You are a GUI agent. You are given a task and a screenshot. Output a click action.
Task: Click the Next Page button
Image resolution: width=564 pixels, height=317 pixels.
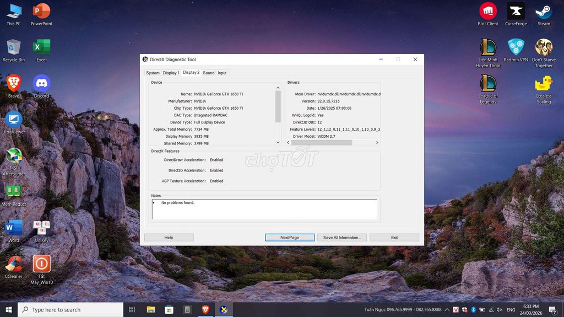[x=290, y=238]
